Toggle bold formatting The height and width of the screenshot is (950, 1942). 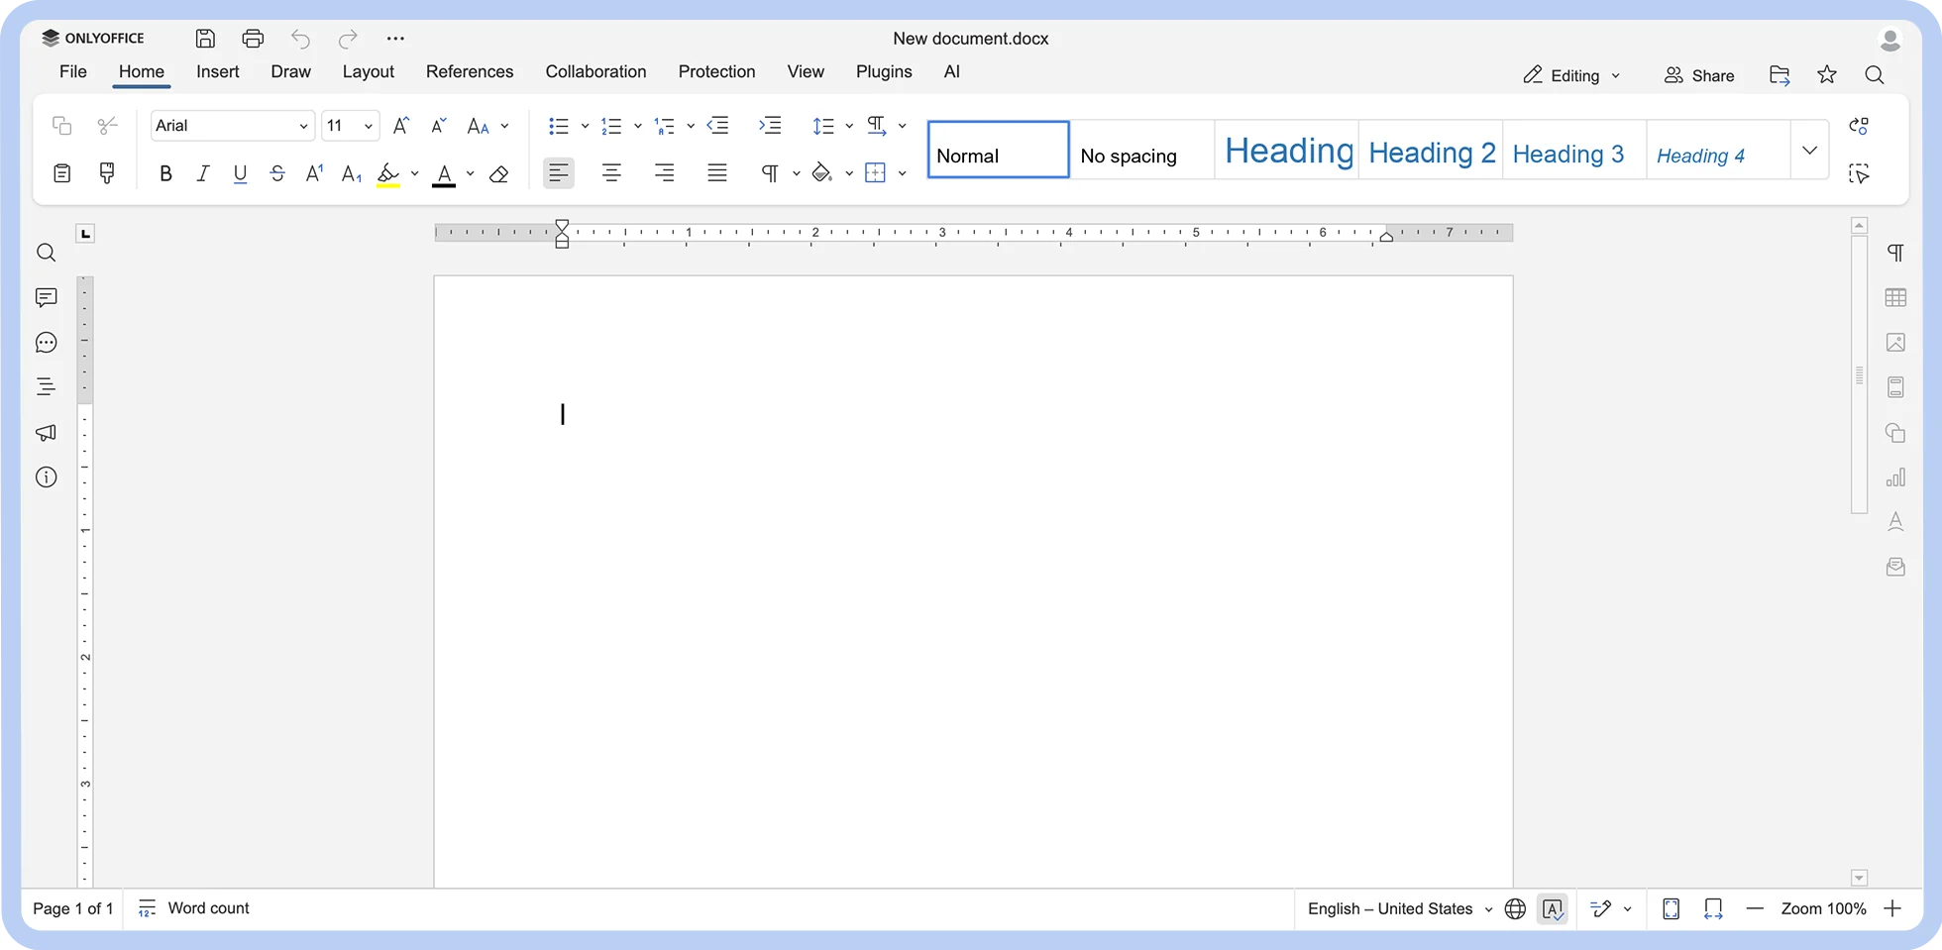pos(165,173)
